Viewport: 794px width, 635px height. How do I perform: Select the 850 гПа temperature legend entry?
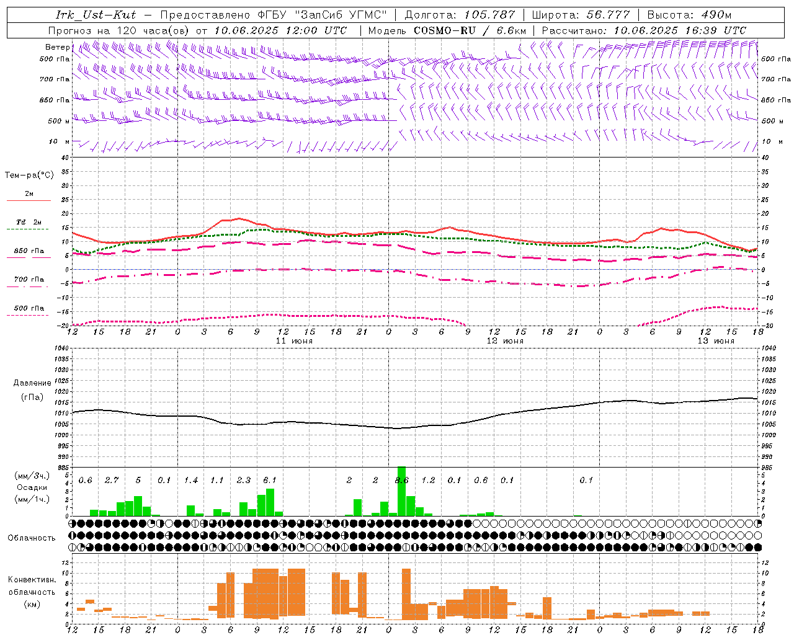pos(29,251)
